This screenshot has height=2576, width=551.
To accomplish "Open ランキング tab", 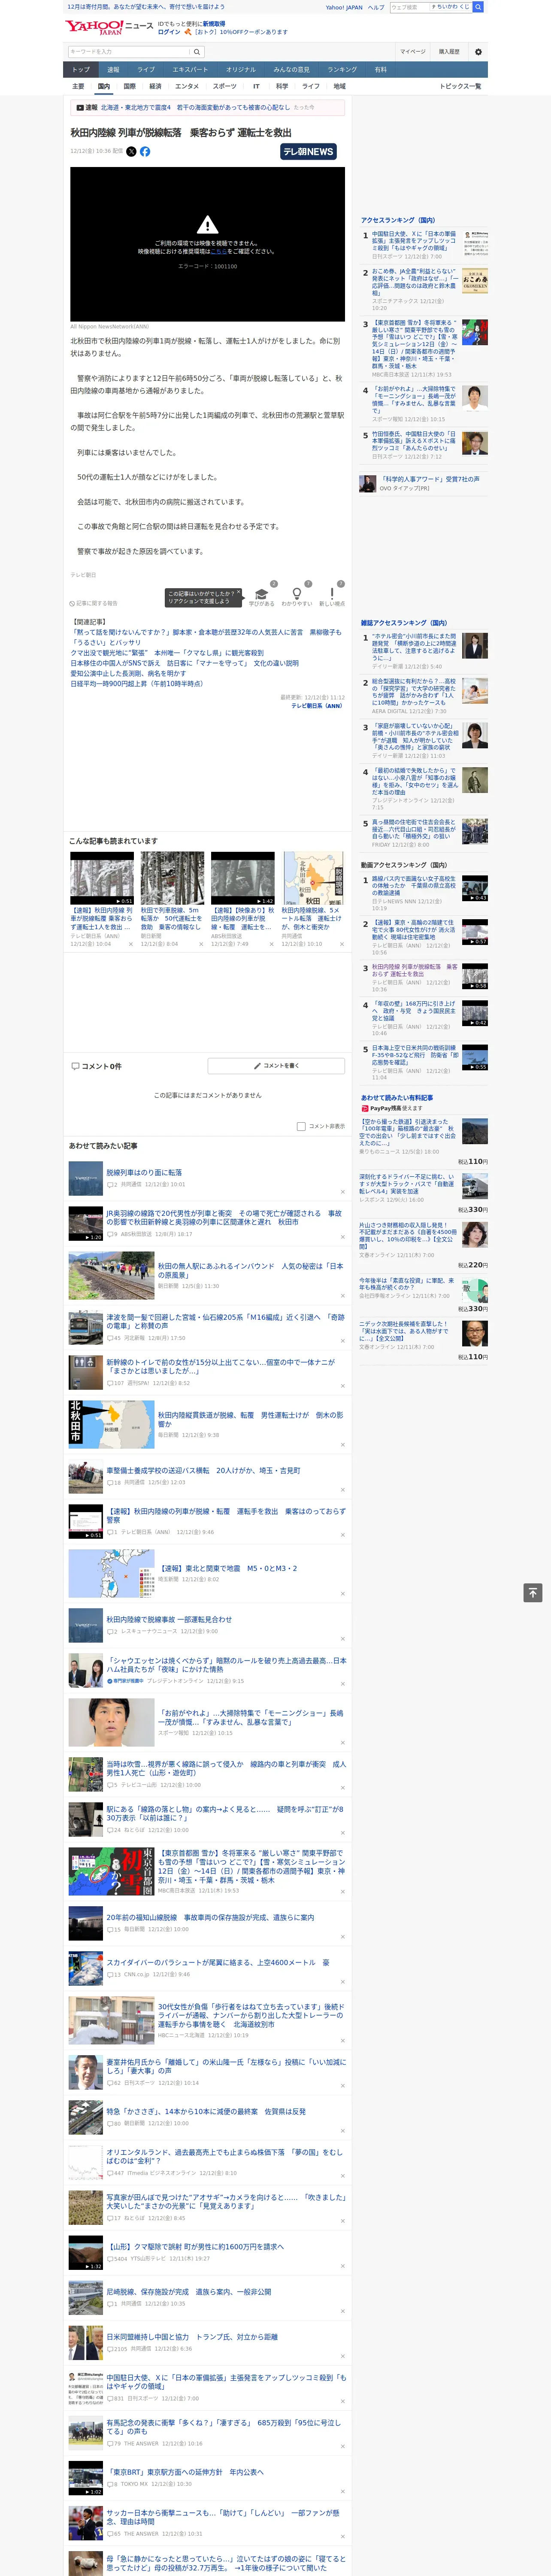I will click(342, 70).
